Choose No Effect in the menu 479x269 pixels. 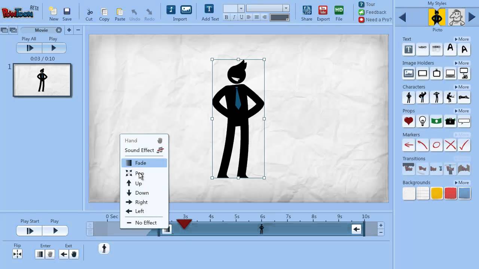click(x=144, y=223)
